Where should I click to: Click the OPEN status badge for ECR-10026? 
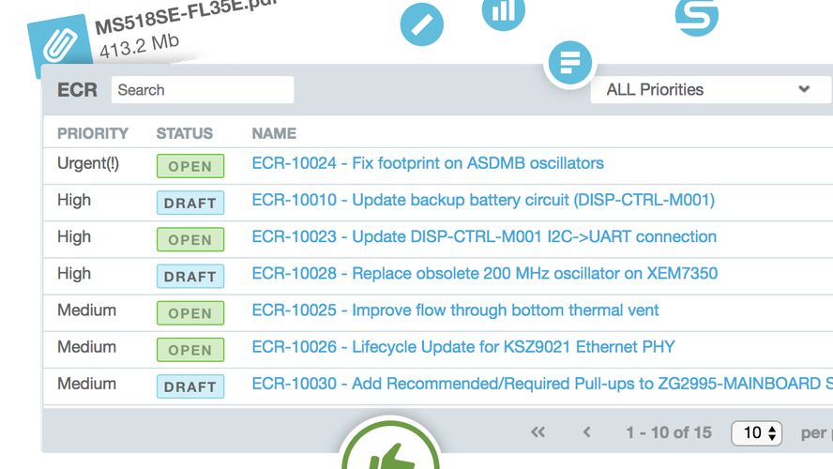click(x=190, y=350)
